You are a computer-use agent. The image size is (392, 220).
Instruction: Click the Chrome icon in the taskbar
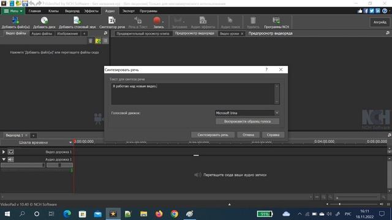point(175,214)
